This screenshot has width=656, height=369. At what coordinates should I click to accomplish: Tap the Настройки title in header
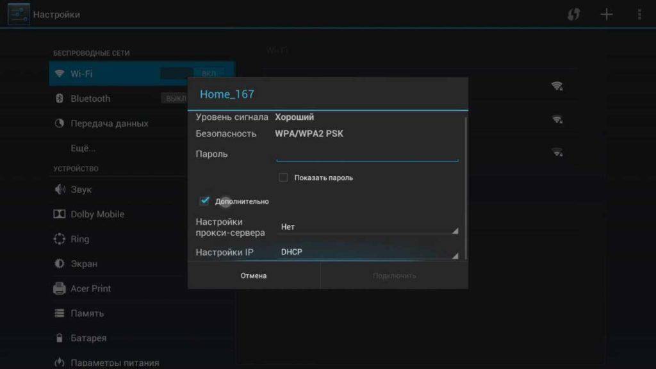[56, 15]
